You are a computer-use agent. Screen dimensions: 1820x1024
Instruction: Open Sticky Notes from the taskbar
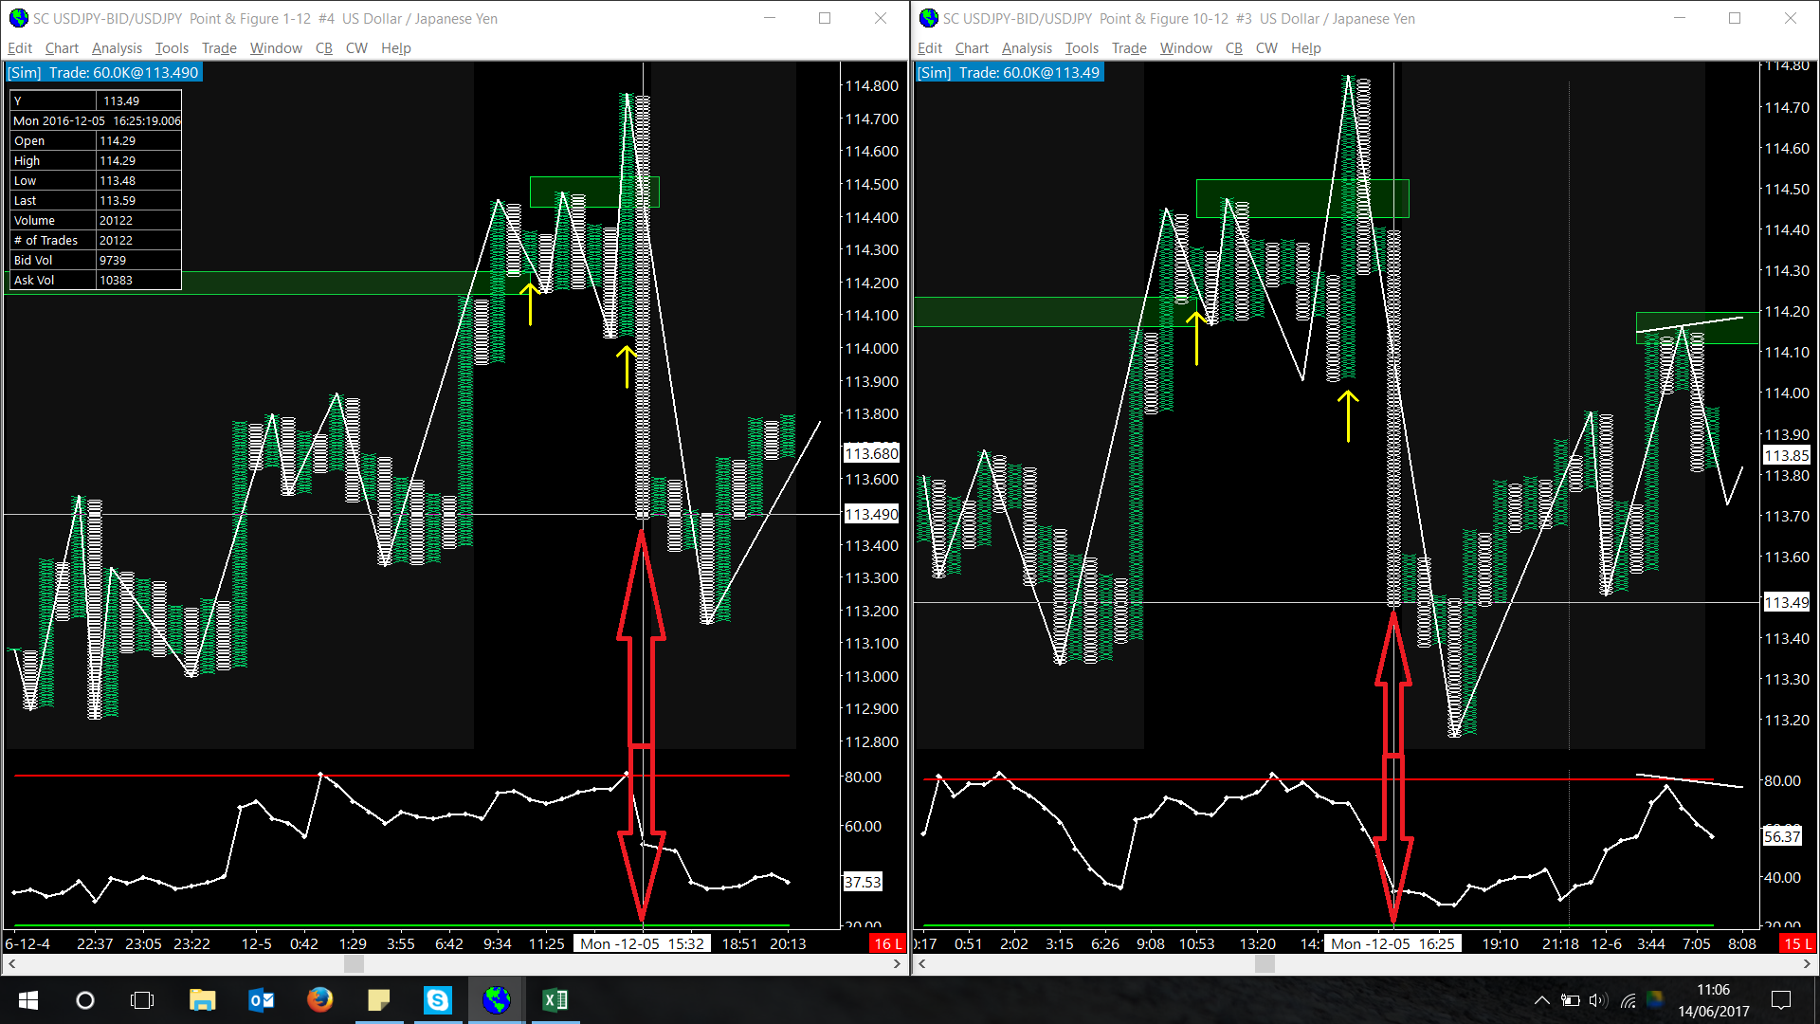[378, 1000]
